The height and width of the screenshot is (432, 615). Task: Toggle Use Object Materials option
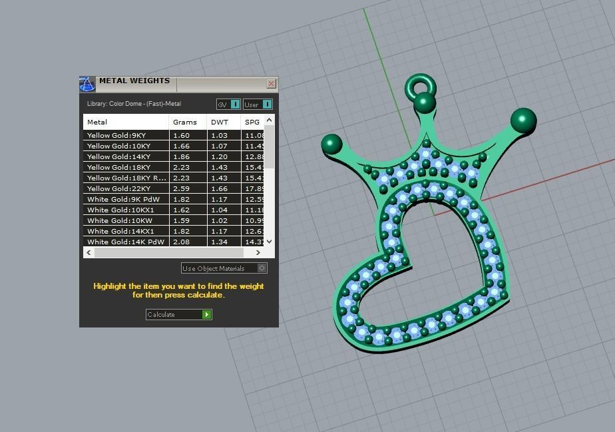click(224, 268)
